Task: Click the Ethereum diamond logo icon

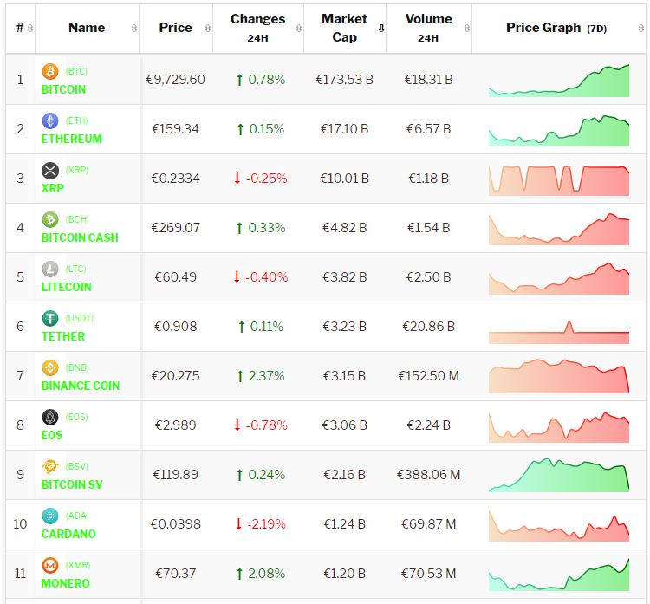Action: [x=50, y=120]
